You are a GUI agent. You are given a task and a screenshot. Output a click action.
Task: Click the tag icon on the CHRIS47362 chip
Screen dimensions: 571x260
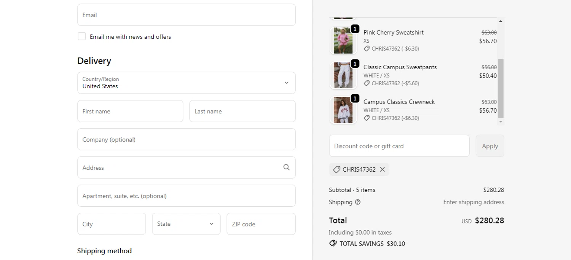tap(337, 169)
